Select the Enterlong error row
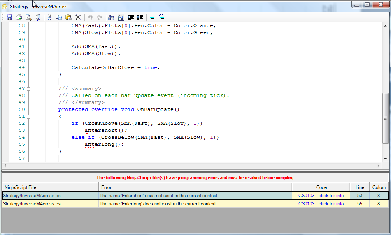Viewport: 391px width, 235px height. (195, 204)
